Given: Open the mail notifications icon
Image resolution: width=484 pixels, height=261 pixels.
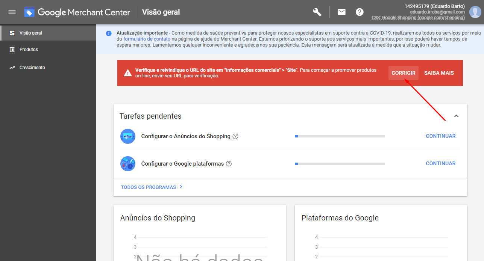Looking at the screenshot, I should click(x=341, y=12).
